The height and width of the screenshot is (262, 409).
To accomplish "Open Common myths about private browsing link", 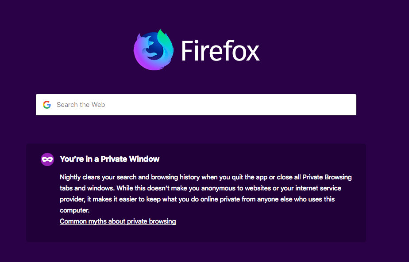I will point(118,221).
